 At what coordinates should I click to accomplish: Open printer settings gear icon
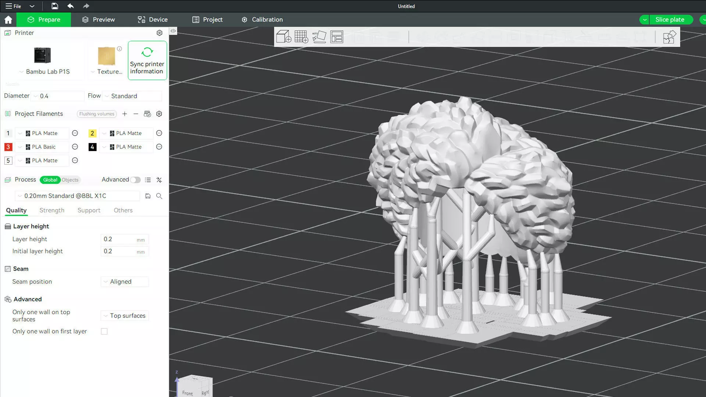pyautogui.click(x=159, y=33)
